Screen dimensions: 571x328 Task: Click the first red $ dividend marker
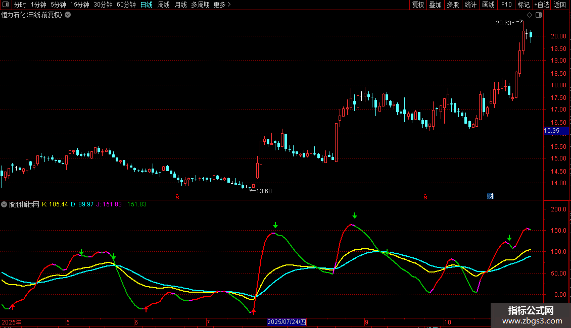[177, 196]
